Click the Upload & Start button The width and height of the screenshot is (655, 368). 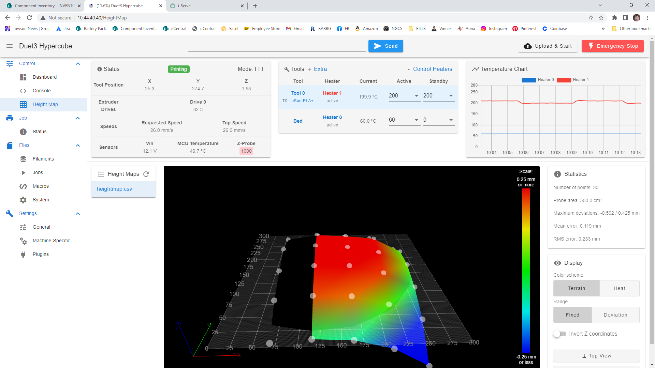[548, 46]
